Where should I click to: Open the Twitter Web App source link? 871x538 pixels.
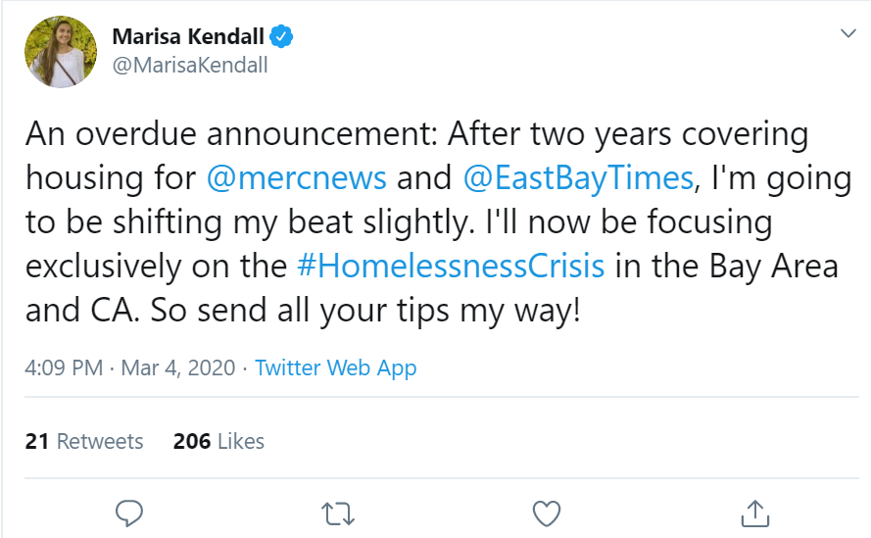[x=335, y=368]
